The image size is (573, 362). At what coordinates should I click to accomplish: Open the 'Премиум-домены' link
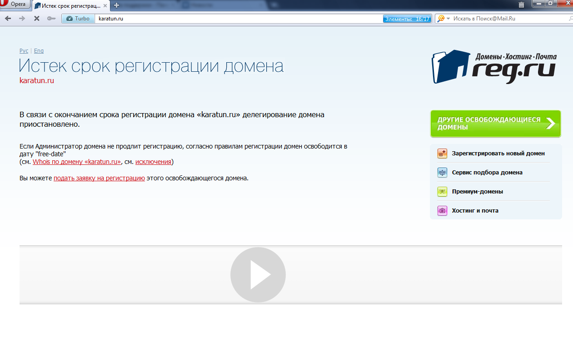477,192
